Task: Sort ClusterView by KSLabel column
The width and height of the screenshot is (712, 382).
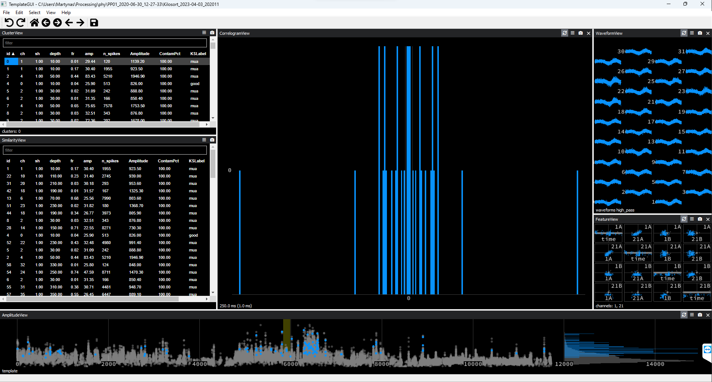Action: click(198, 54)
